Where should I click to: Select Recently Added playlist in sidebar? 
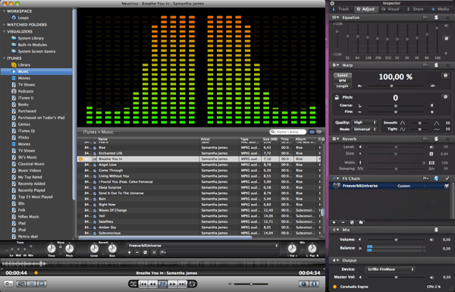(x=31, y=184)
